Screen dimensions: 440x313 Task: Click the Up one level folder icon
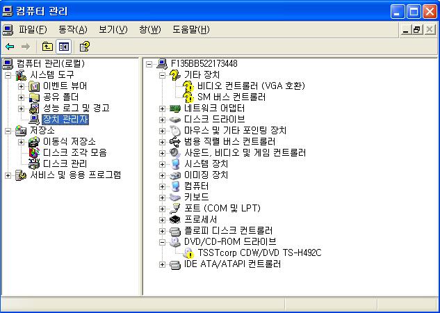coord(47,47)
